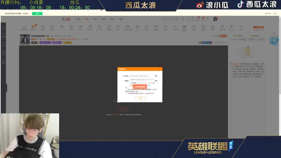
Task: Click the cartoon mascot floating at right edge
Action: click(x=274, y=40)
